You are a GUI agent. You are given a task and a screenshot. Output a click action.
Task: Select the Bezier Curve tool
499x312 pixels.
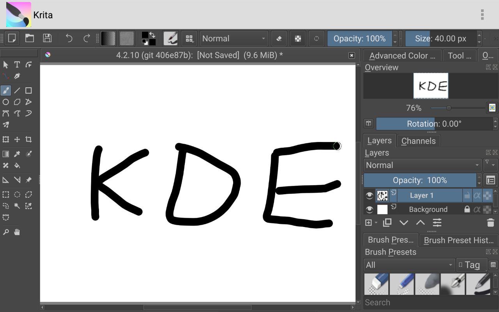click(x=6, y=113)
